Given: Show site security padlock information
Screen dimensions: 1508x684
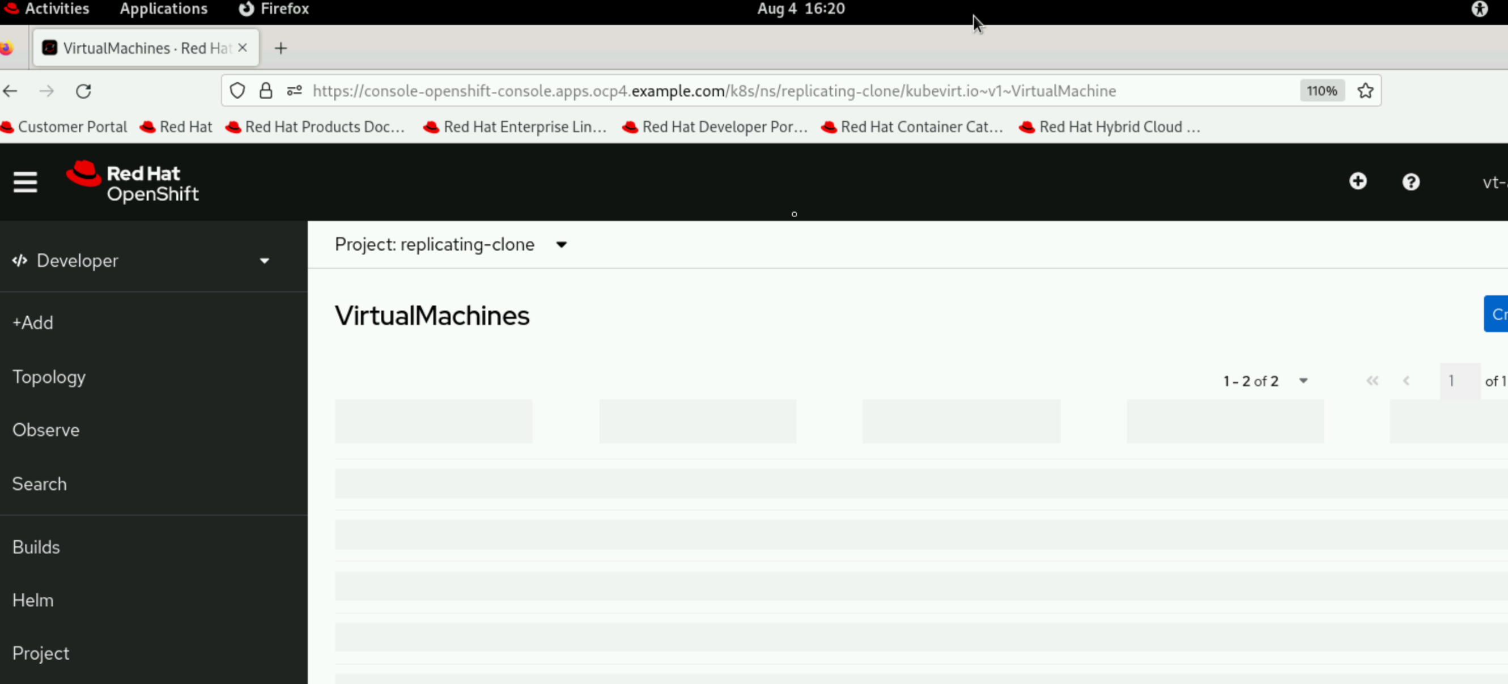Looking at the screenshot, I should [265, 91].
